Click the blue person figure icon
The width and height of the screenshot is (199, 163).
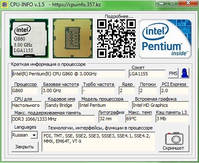coord(184,73)
